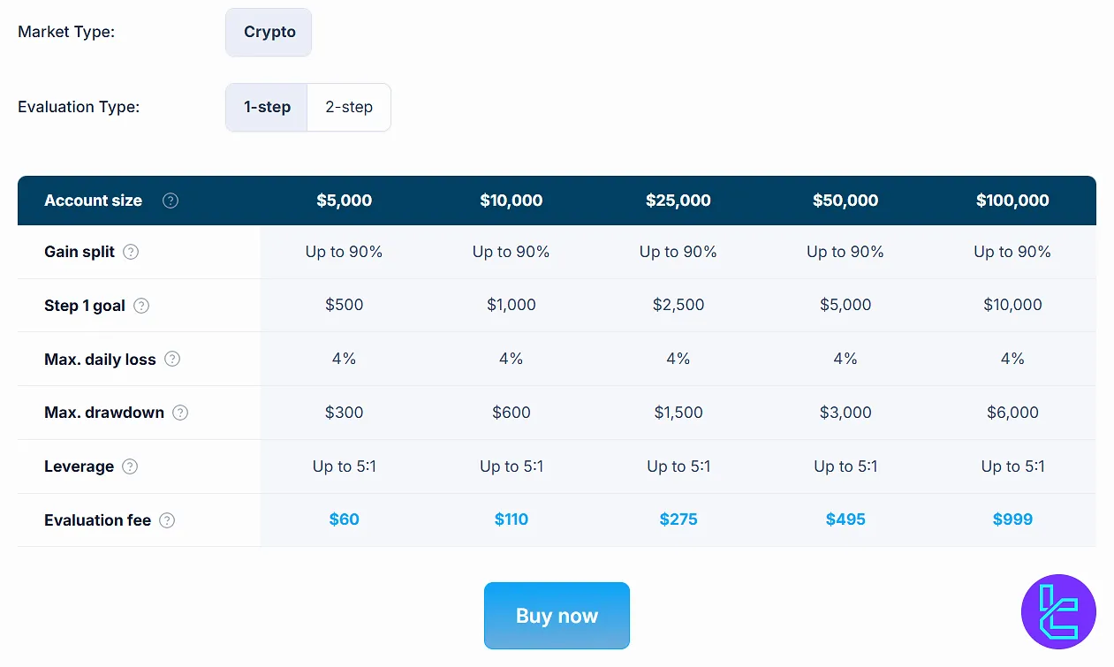1114x667 pixels.
Task: Select the 1-step evaluation type
Action: 267,107
